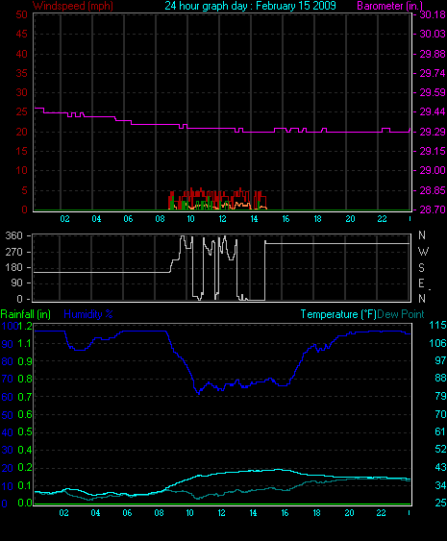Click the Windspeed (mph) axis title
This screenshot has width=447, height=541.
[73, 6]
